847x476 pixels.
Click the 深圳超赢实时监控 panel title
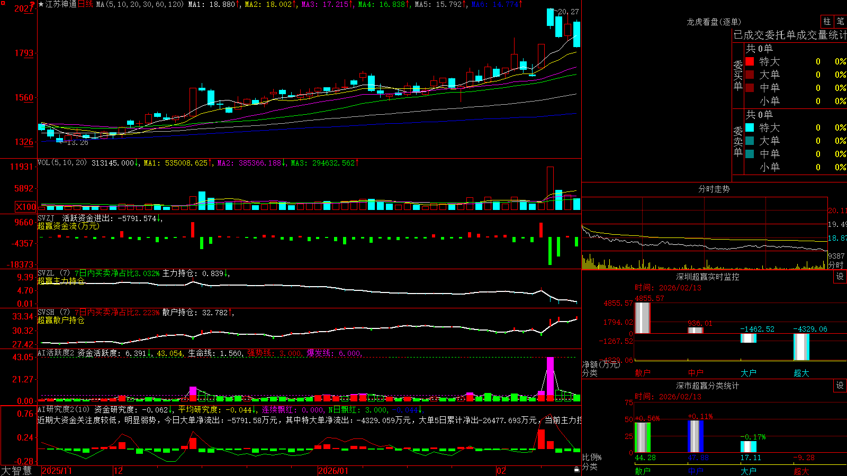pos(707,277)
